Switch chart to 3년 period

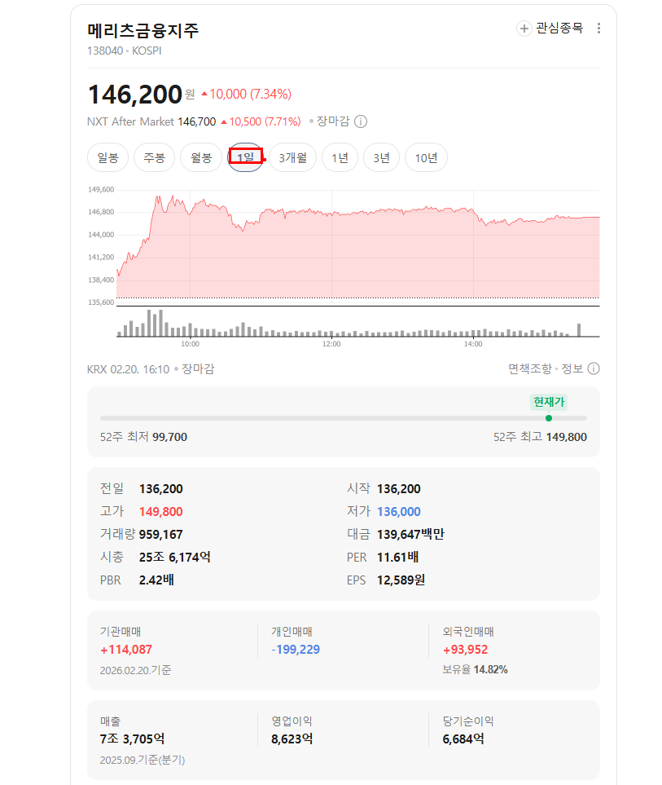pyautogui.click(x=382, y=157)
